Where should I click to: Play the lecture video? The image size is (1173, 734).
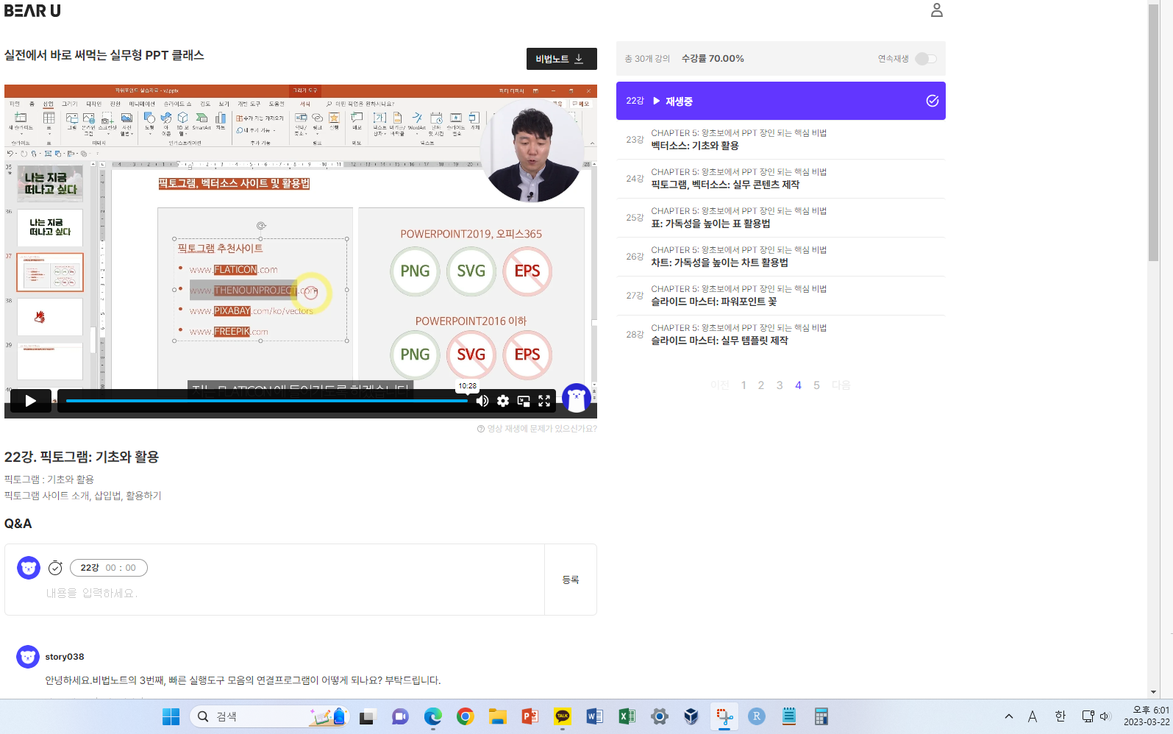pyautogui.click(x=31, y=401)
